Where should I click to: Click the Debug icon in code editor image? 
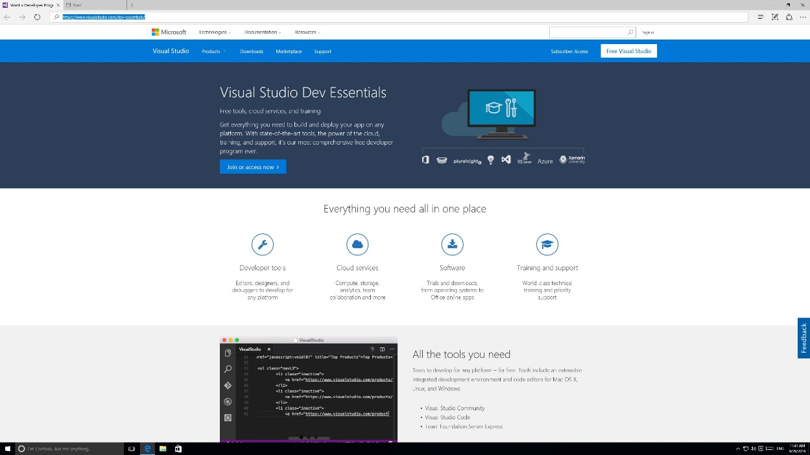[x=228, y=401]
